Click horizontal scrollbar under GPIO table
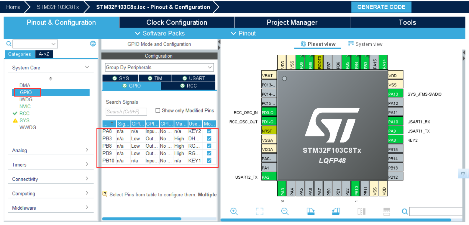The width and height of the screenshot is (469, 225). tap(142, 219)
